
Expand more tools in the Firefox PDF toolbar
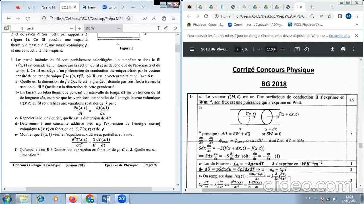[175, 28]
